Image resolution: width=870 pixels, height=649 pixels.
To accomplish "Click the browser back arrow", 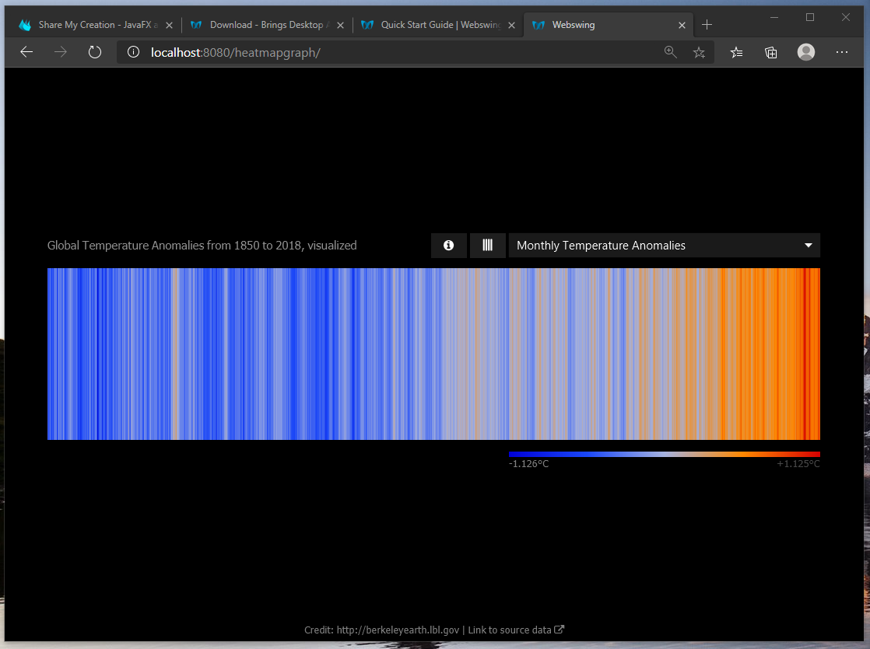I will [26, 52].
